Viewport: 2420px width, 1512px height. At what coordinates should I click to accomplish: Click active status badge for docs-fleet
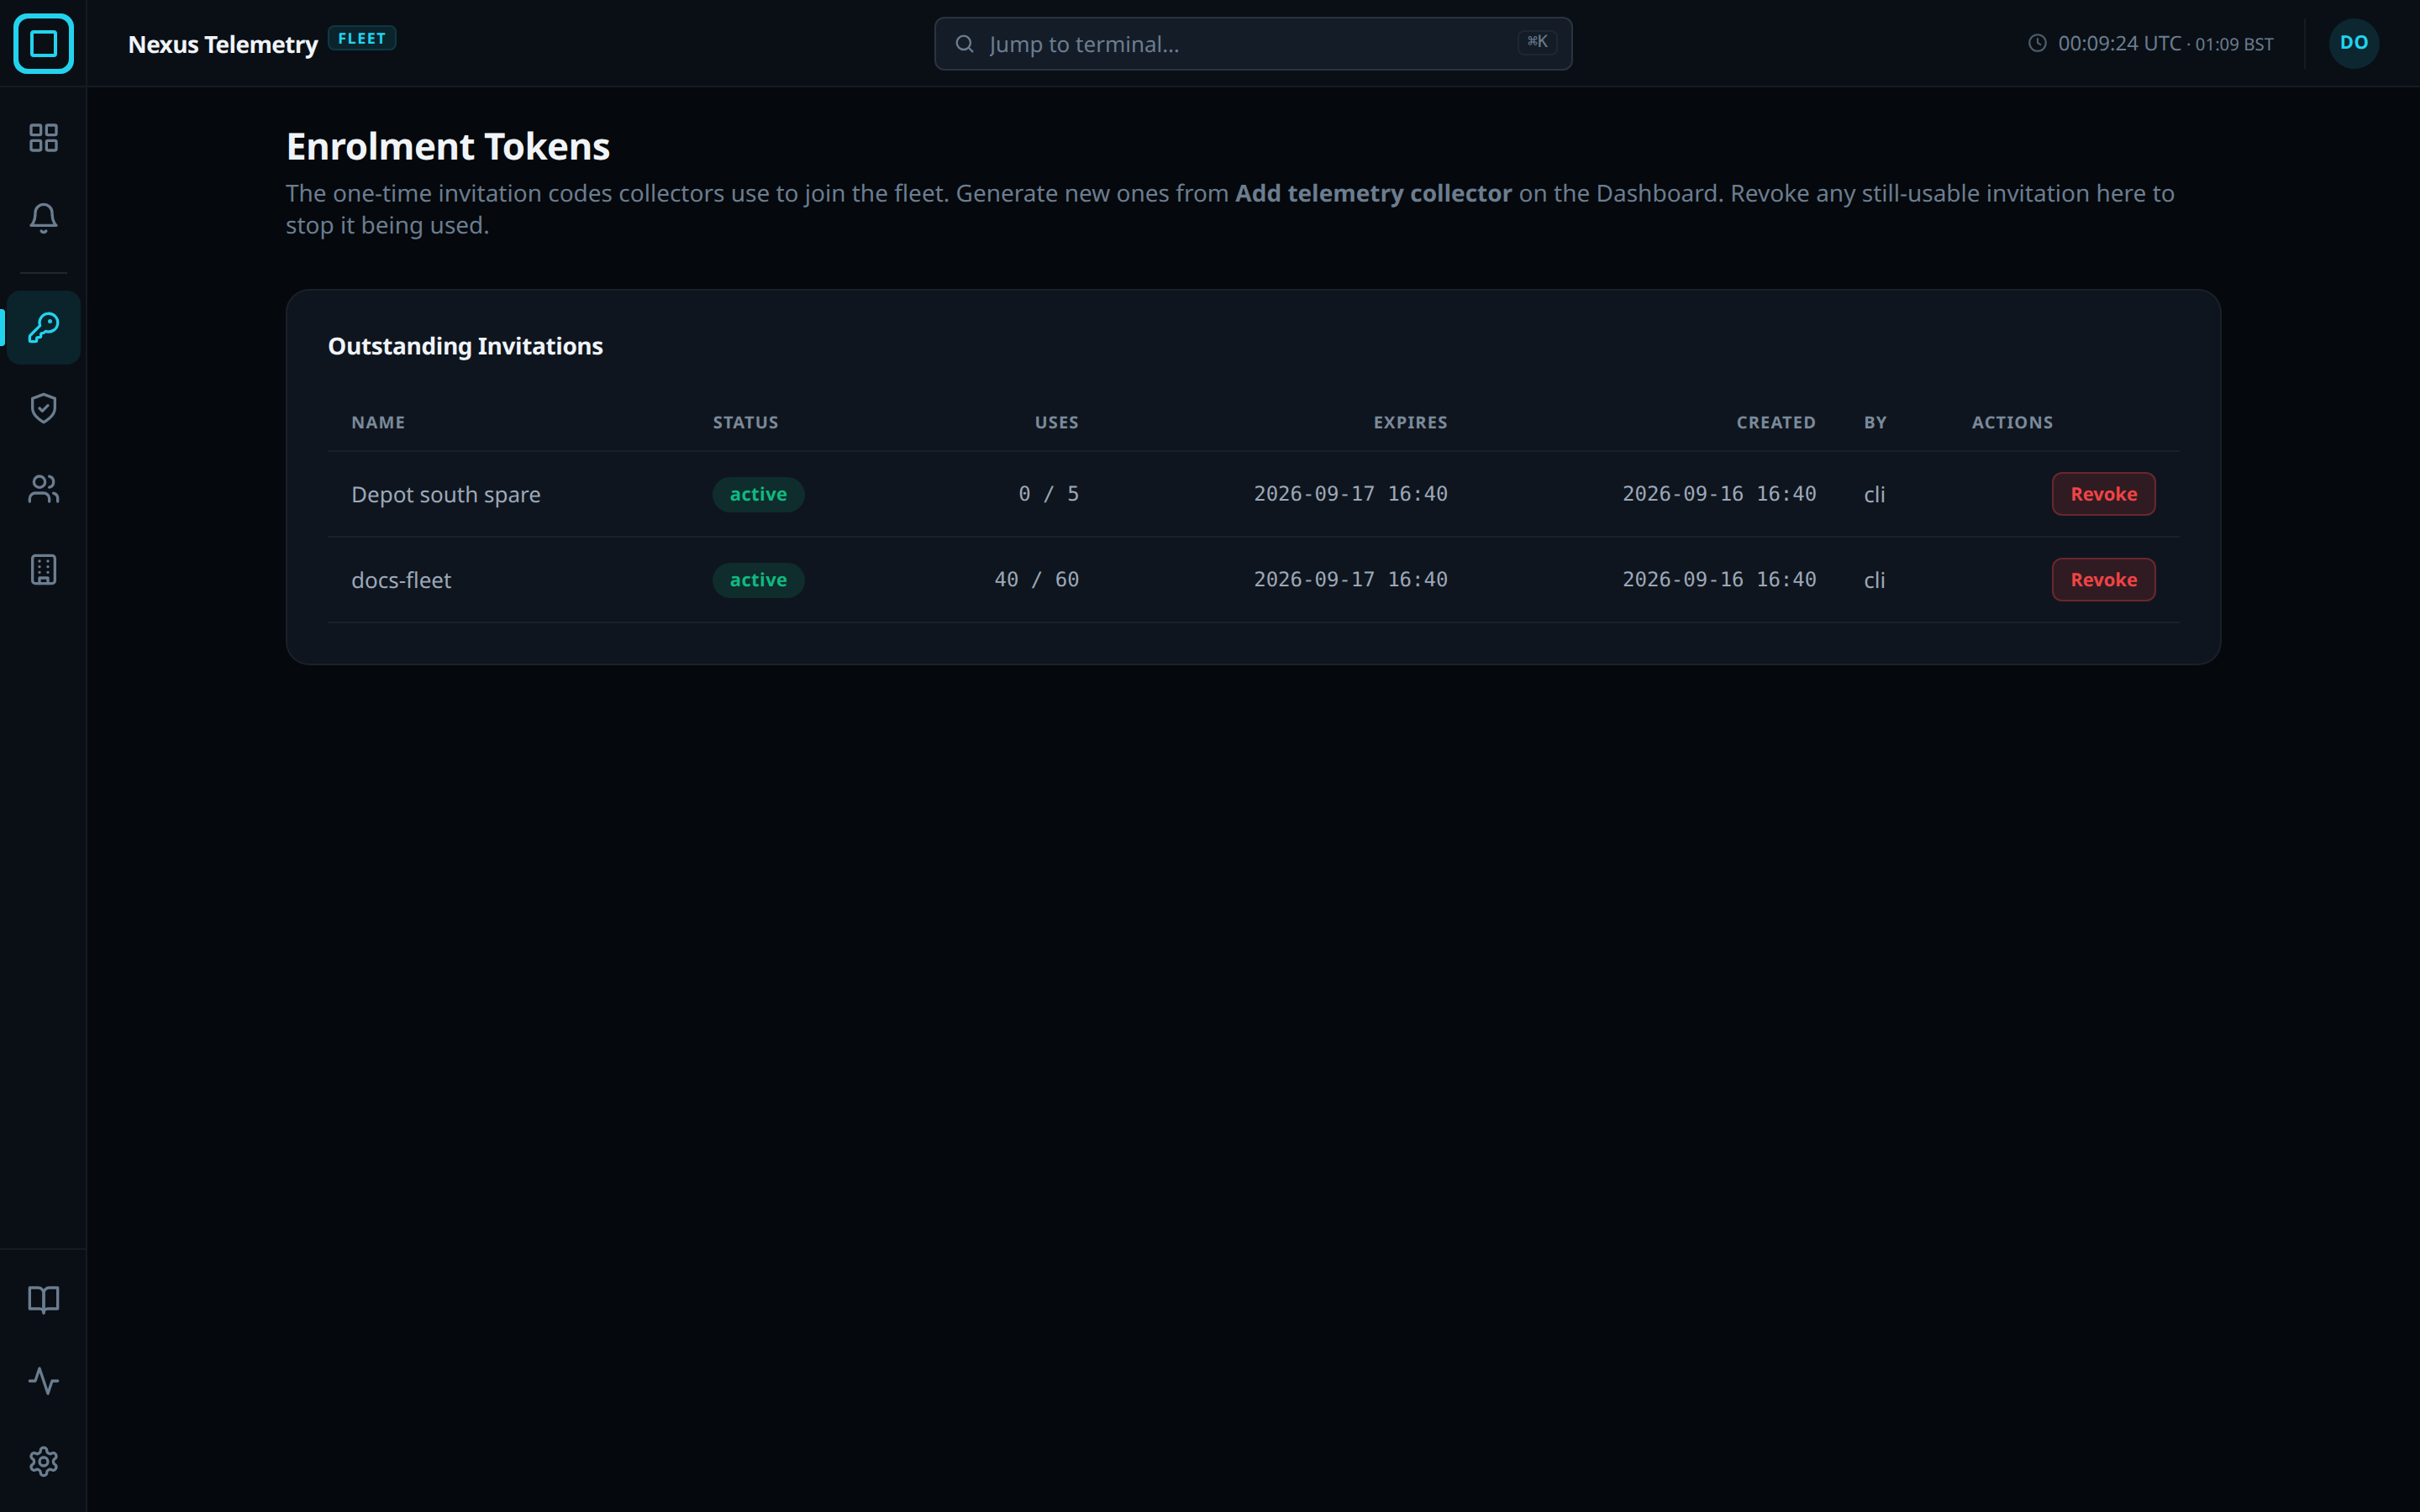coord(758,580)
